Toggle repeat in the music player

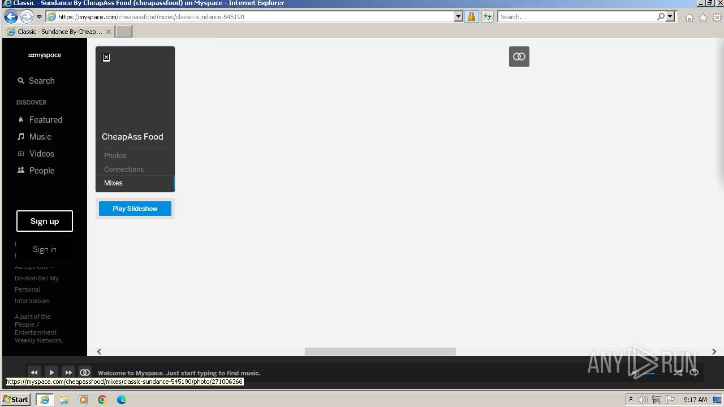click(694, 373)
